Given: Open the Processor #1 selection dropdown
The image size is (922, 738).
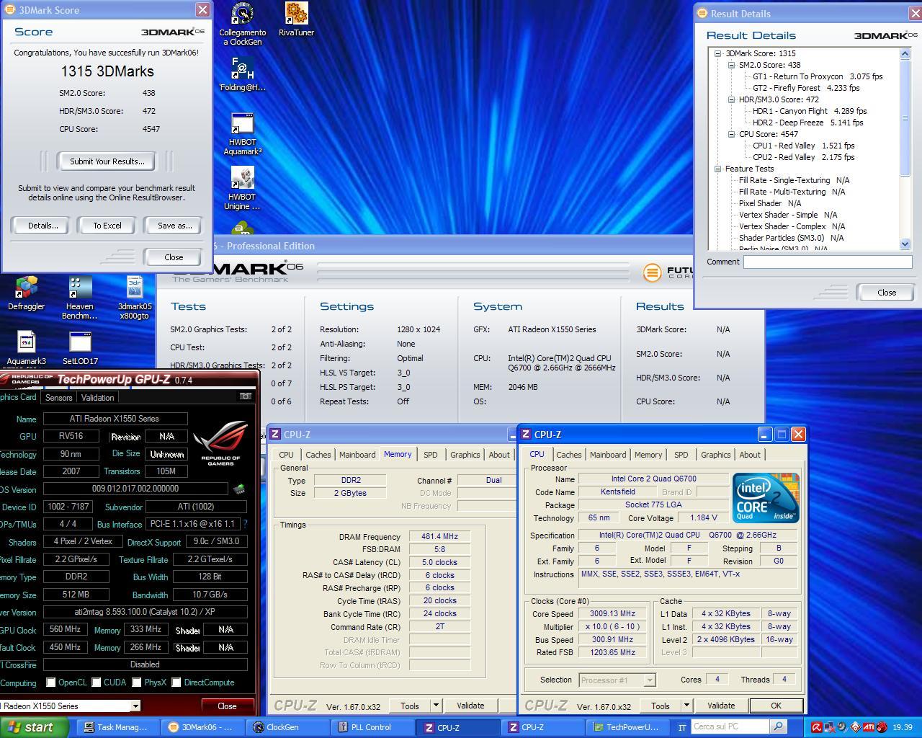Looking at the screenshot, I should tap(649, 680).
